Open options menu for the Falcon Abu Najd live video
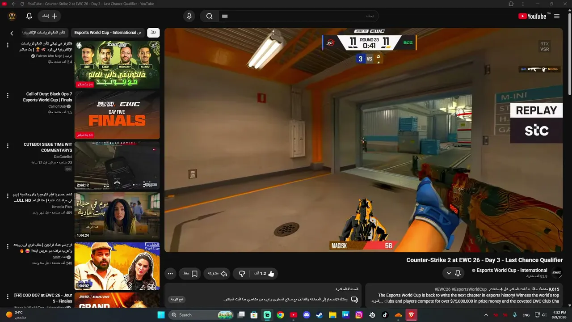572x322 pixels. click(8, 45)
